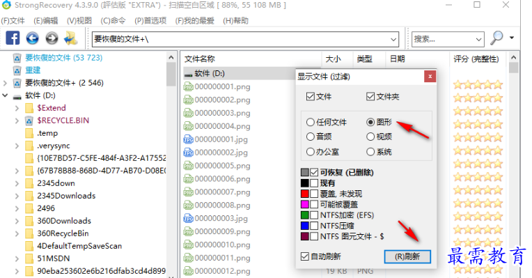Open the (H)帮助 menu
Viewport: 532px width, 278px height.
(x=235, y=21)
